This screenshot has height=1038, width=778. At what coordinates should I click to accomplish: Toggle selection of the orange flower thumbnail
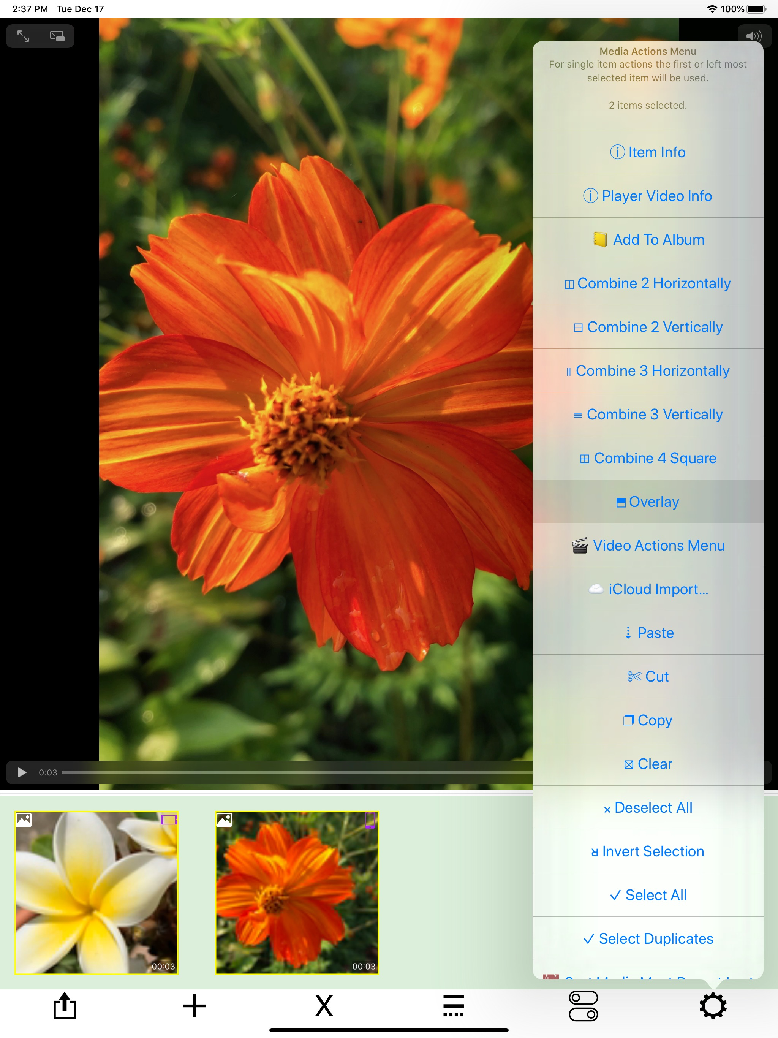(297, 892)
